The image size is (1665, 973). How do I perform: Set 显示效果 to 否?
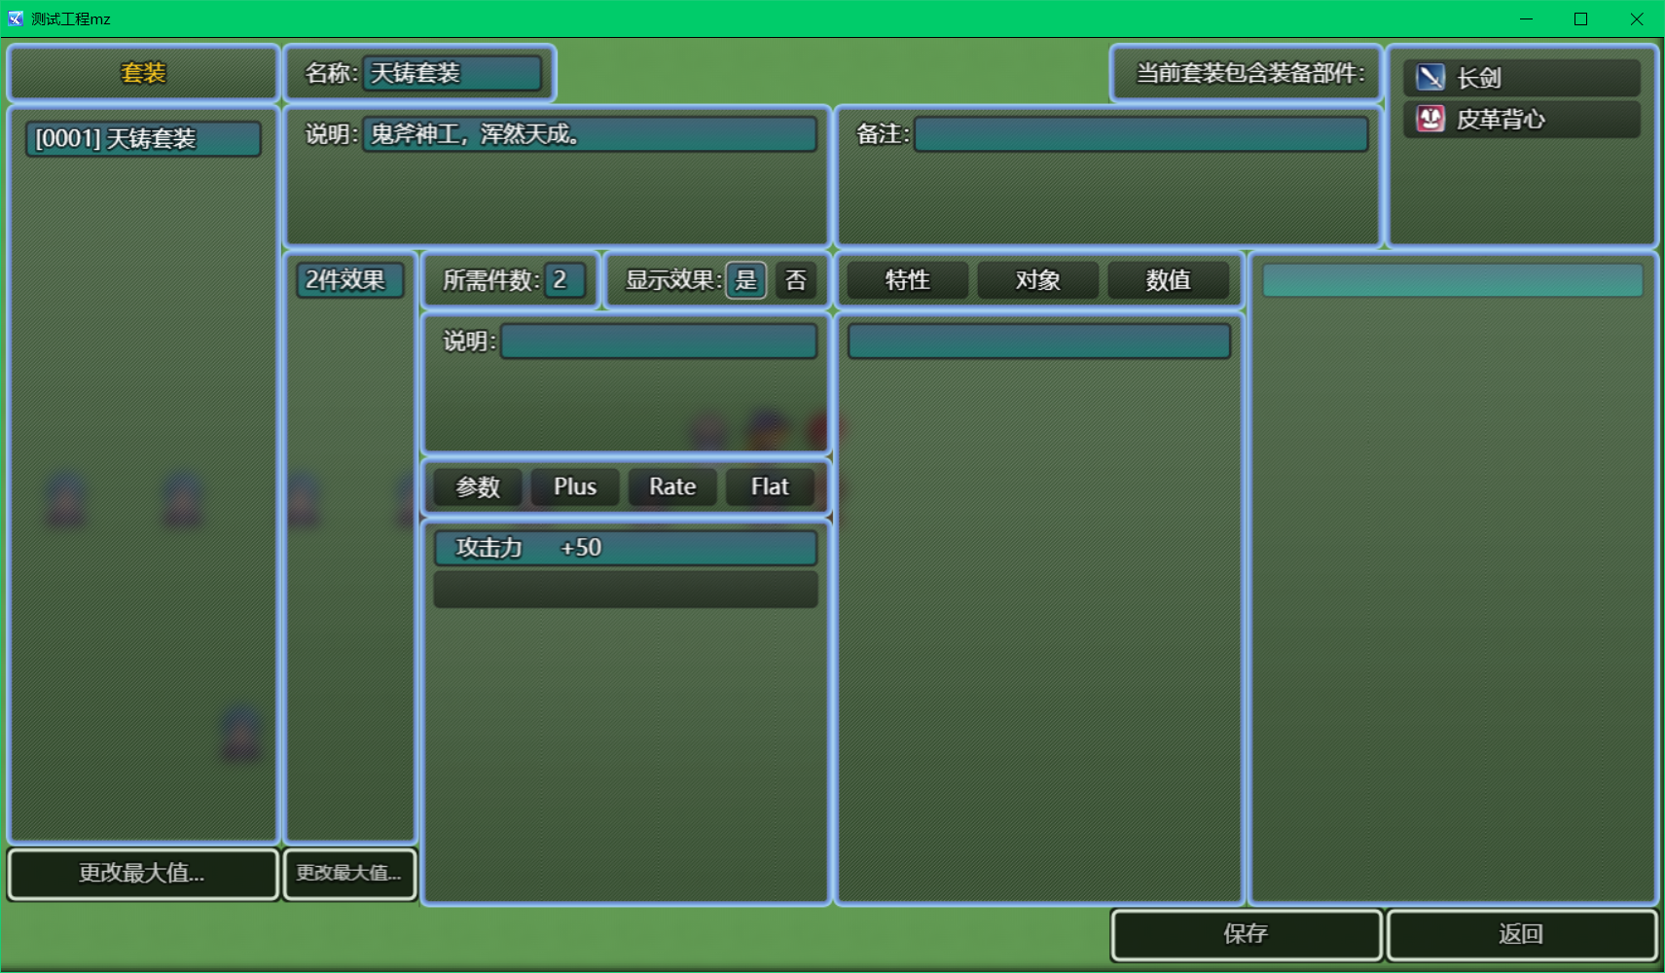[796, 280]
